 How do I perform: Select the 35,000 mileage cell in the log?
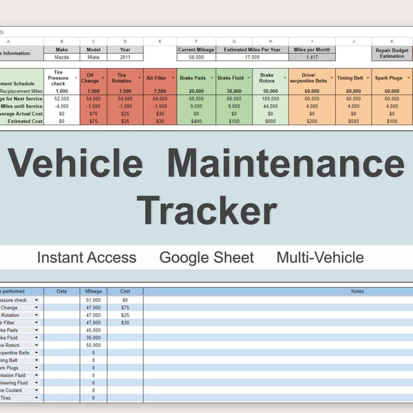[x=94, y=338]
